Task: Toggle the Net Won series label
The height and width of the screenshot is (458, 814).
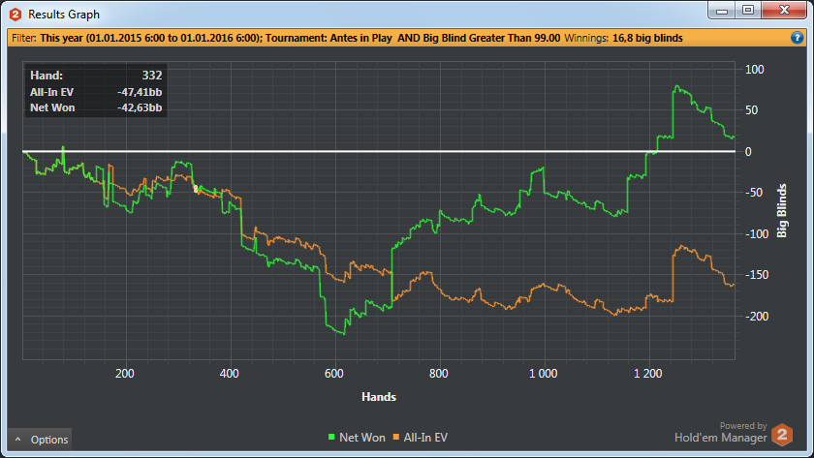Action: click(360, 439)
